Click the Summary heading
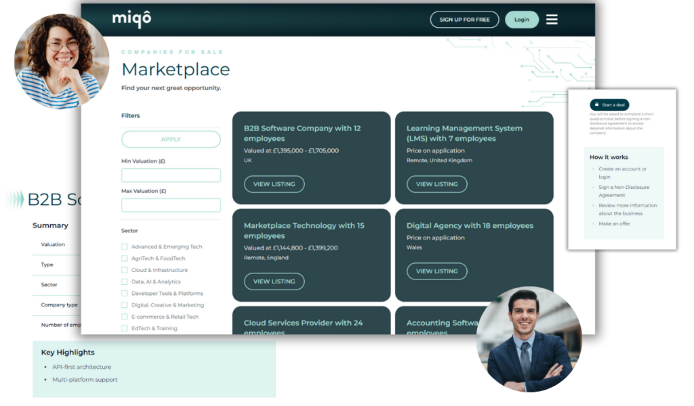Screen dimensions: 694x406 [x=50, y=226]
